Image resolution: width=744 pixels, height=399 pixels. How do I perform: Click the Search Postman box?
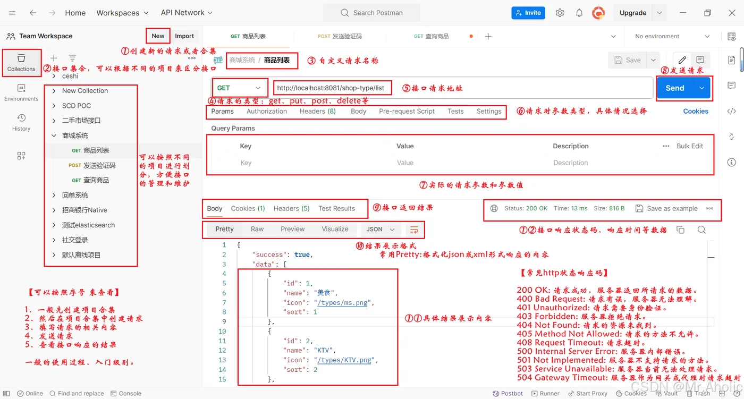tap(371, 13)
